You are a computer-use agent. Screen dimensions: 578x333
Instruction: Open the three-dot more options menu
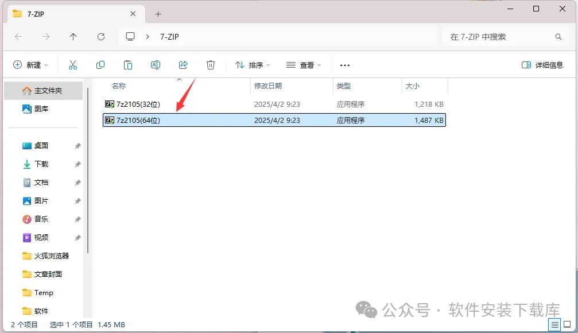[344, 65]
